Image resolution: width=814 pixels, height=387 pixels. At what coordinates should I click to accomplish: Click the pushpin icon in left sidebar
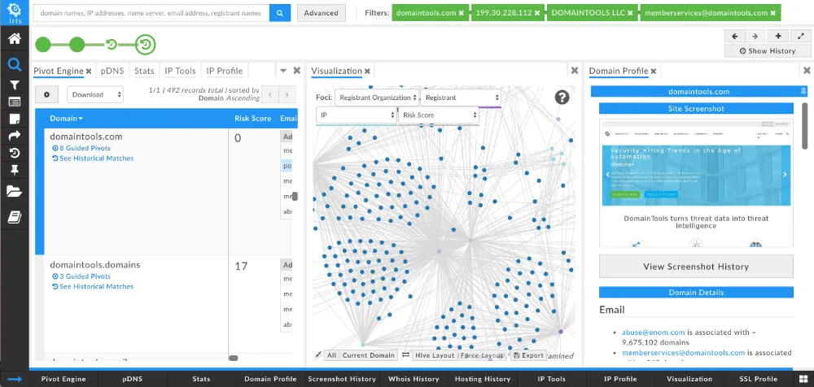click(15, 170)
